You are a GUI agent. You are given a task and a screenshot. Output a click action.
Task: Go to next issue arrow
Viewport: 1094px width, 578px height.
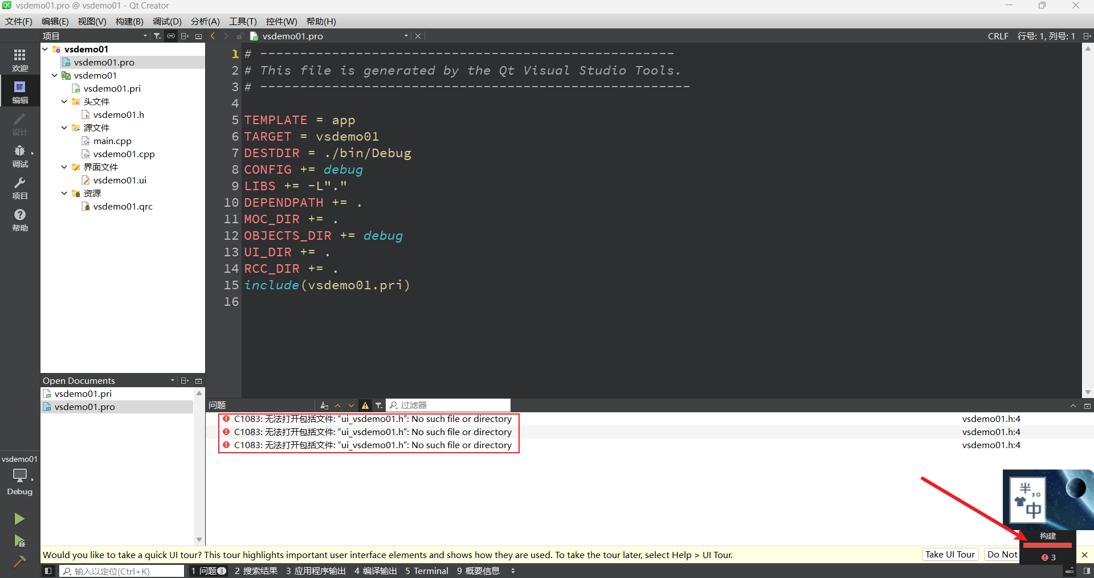point(351,405)
